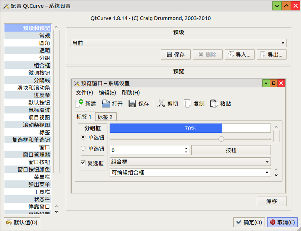Screen dimensions: 301x231
Task: Select 预设和预览 in category list
Action: (x=28, y=28)
